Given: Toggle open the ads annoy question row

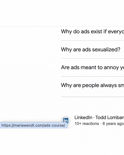Looking at the screenshot, I should (x=92, y=67).
